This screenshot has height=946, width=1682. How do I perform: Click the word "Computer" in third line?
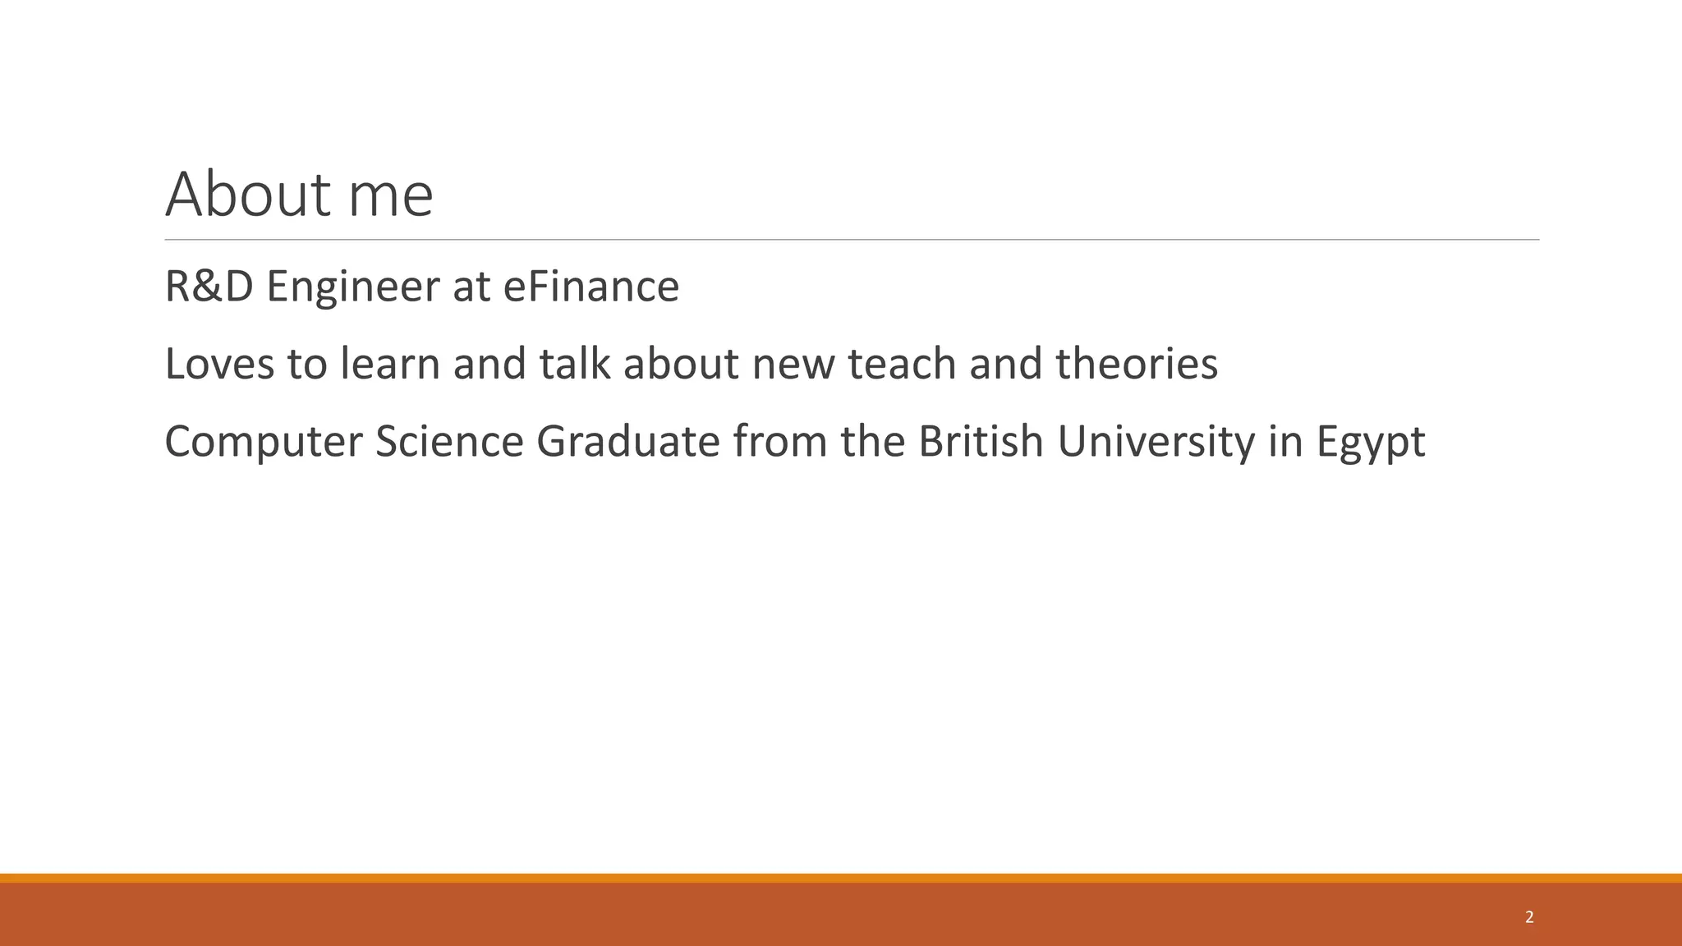click(263, 441)
